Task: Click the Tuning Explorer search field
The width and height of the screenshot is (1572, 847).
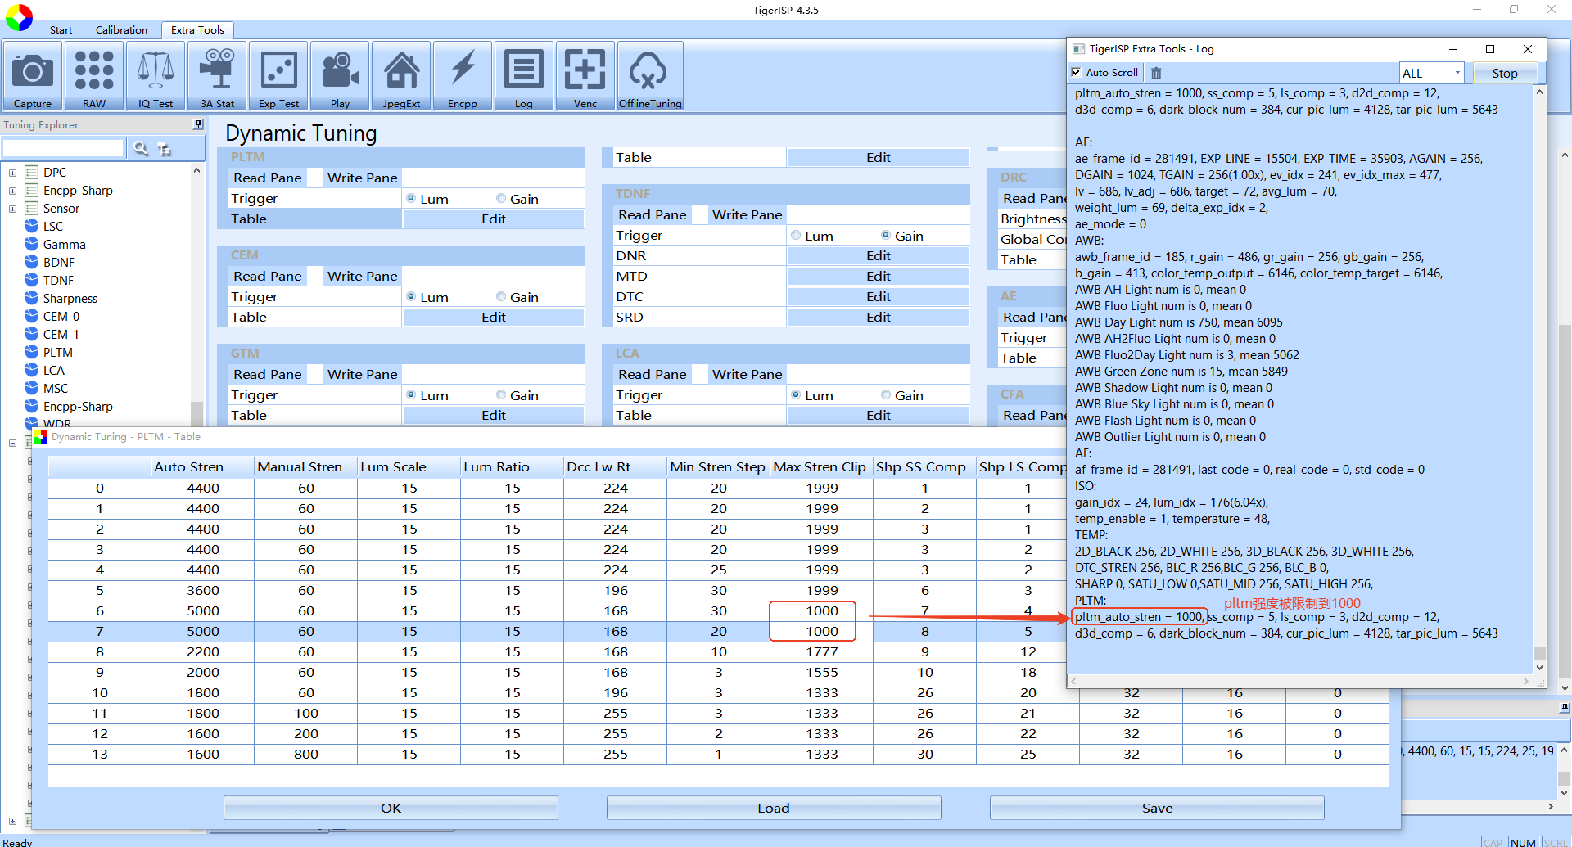Action: click(63, 148)
